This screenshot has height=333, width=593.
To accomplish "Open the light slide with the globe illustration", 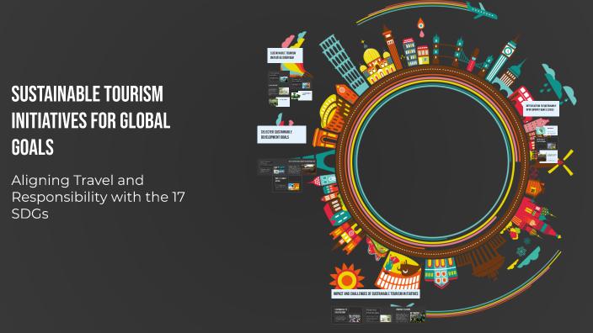I will pyautogui.click(x=547, y=131).
